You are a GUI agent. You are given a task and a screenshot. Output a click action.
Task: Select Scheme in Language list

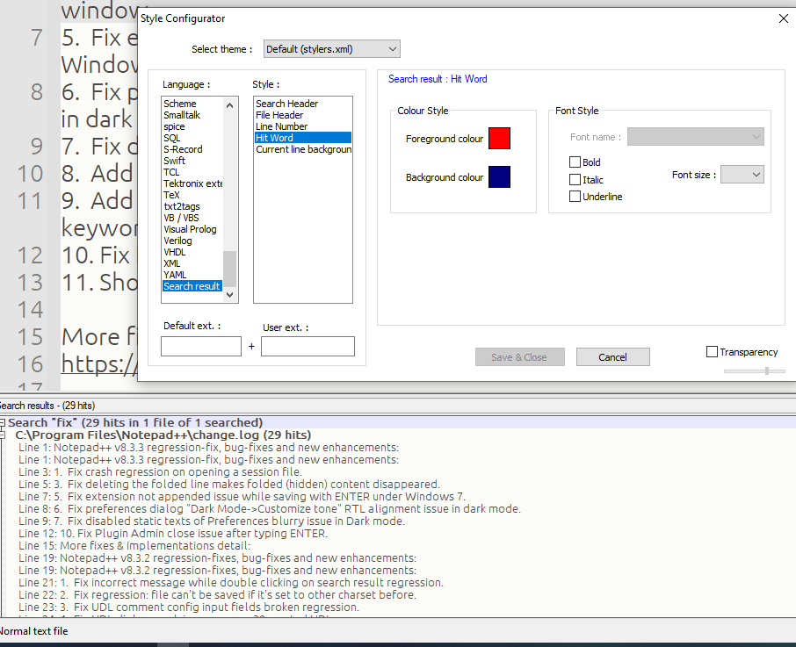coord(192,104)
